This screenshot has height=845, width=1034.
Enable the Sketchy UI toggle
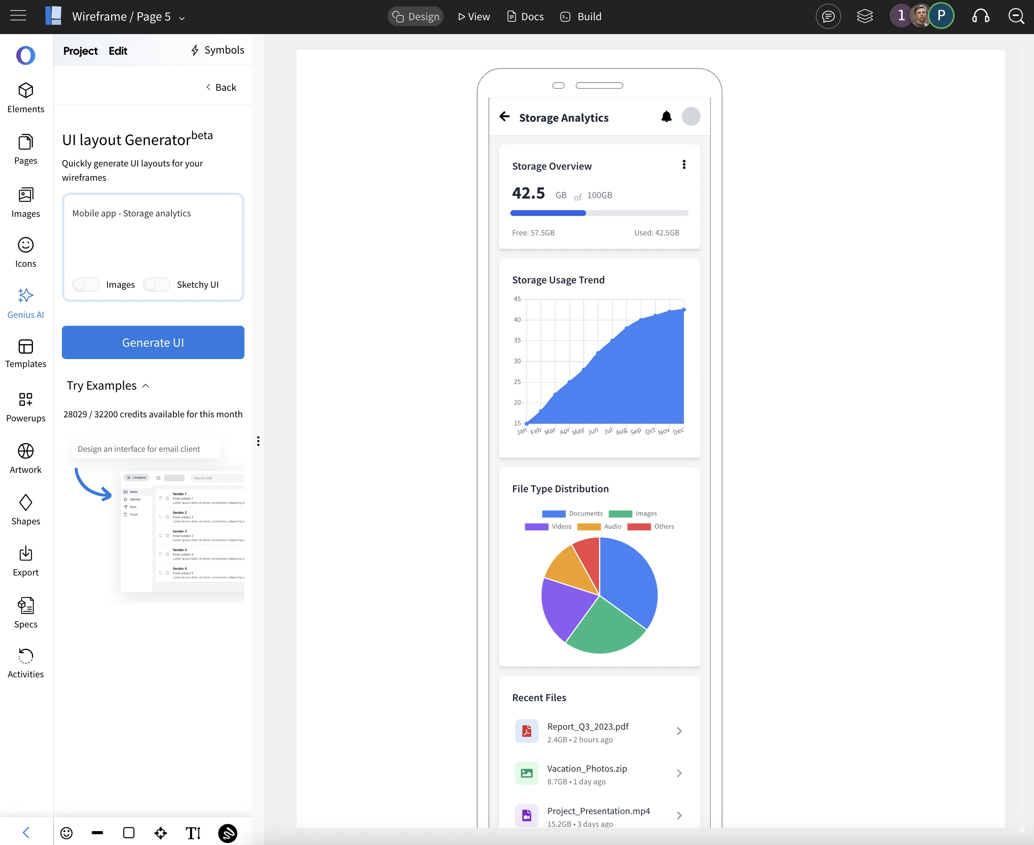[157, 285]
